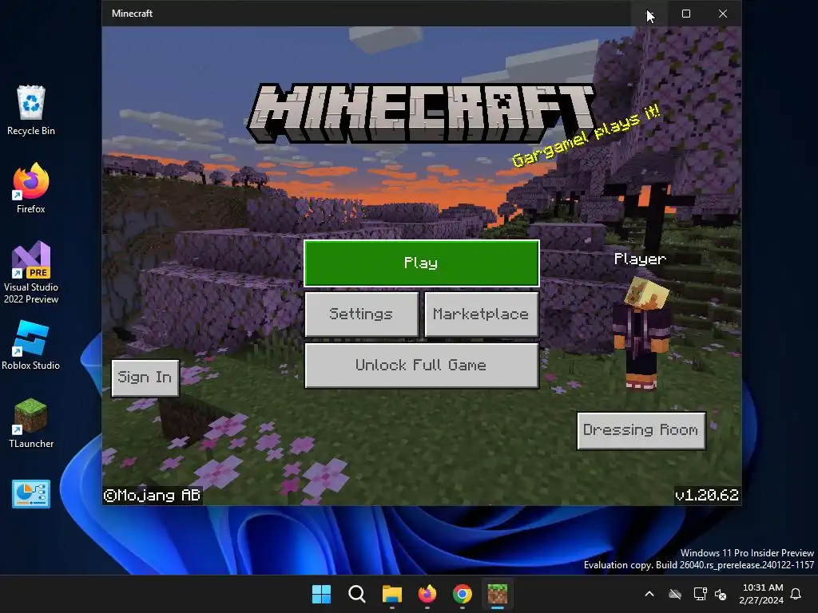Click the Minecraft taskbar icon
The width and height of the screenshot is (818, 613).
498,594
